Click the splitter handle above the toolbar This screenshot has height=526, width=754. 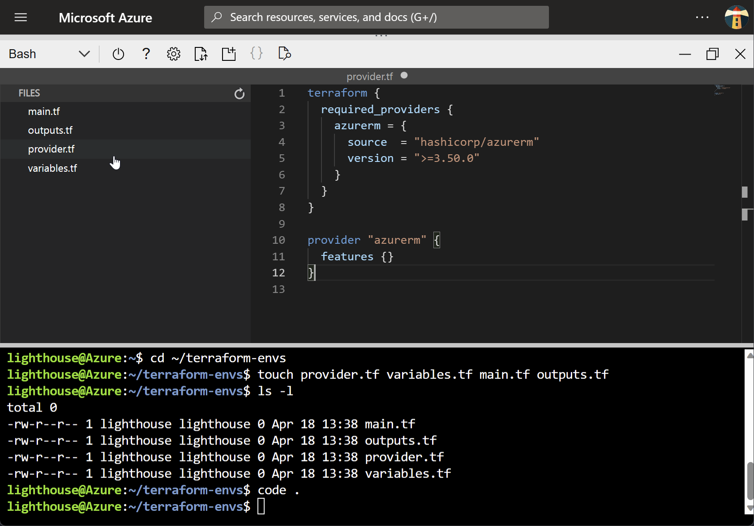click(381, 35)
